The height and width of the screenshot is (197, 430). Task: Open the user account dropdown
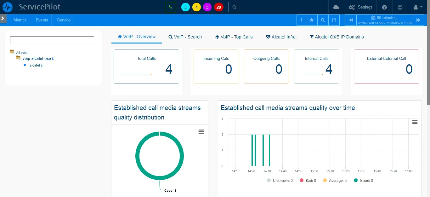[x=417, y=7]
